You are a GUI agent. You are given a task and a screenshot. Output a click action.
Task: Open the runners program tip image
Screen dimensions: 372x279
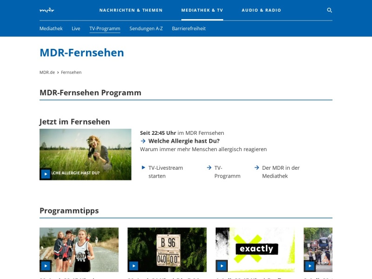tap(79, 250)
